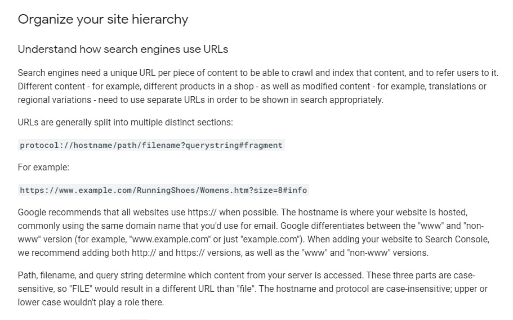Click the protocol://hostname/path code snippet

151,146
